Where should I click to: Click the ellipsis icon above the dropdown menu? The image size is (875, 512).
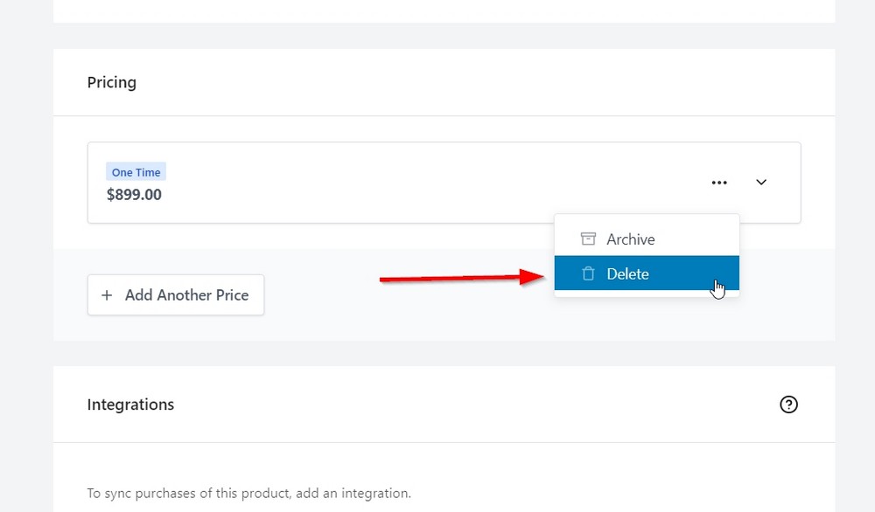coord(719,183)
